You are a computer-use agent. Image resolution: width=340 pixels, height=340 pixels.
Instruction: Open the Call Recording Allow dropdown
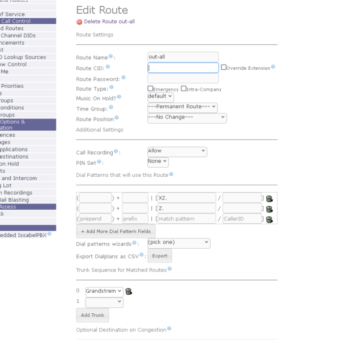point(177,151)
